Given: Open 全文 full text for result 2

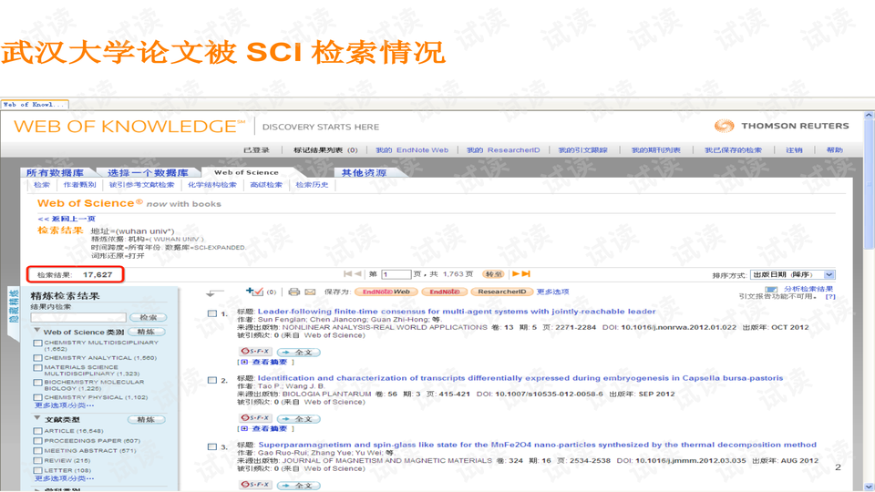Looking at the screenshot, I should coord(299,418).
